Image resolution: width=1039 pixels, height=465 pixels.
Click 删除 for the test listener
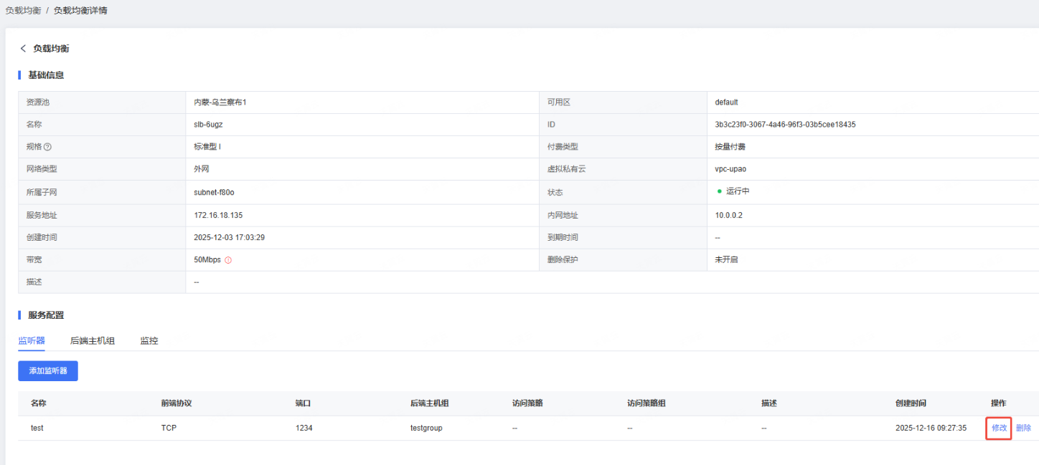[x=1023, y=428]
